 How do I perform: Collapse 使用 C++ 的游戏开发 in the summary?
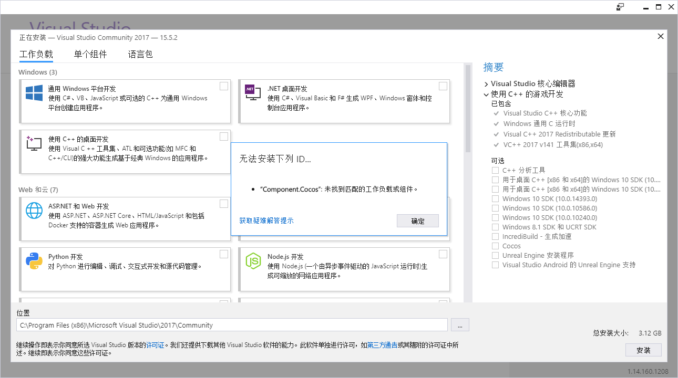point(486,94)
